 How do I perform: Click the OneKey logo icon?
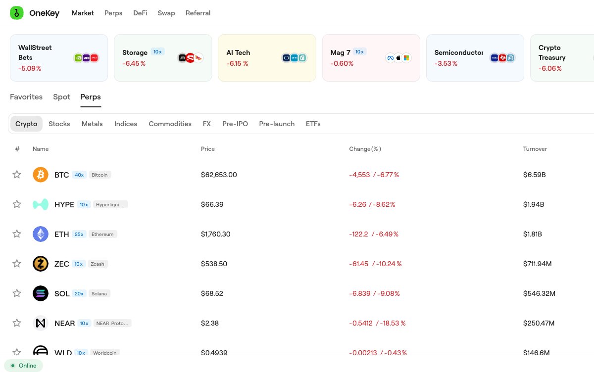[x=17, y=13]
